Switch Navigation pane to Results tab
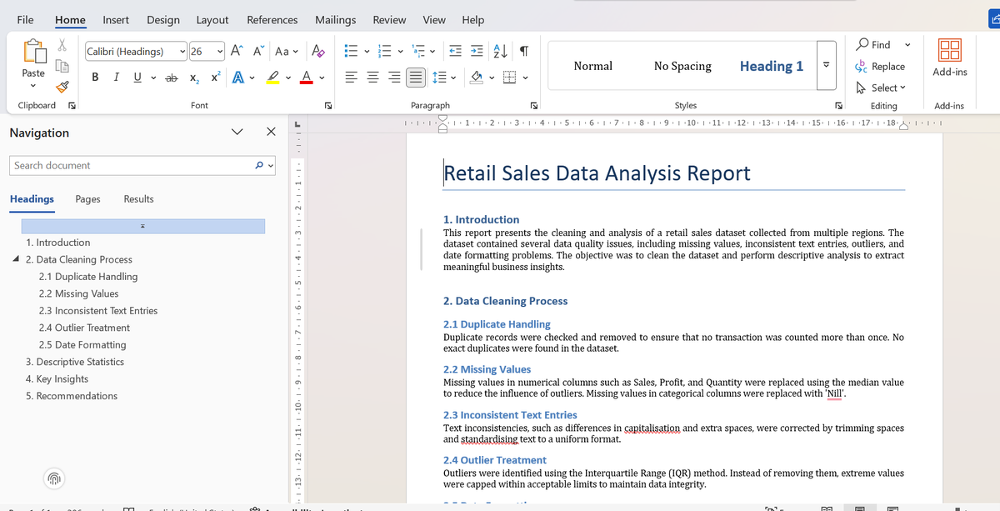This screenshot has width=1000, height=511. coord(138,198)
